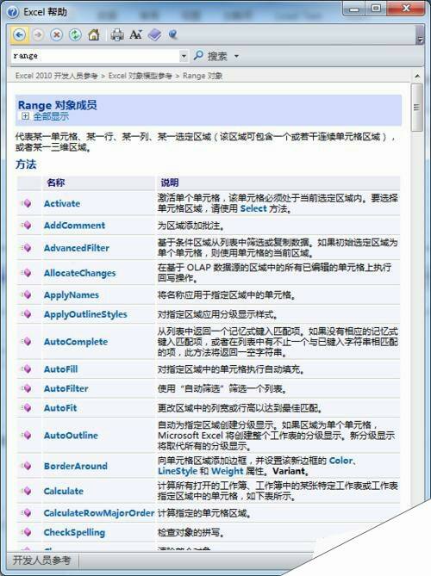Open the AutoFilter method link
Screen dimensions: 431x576
tap(66, 388)
